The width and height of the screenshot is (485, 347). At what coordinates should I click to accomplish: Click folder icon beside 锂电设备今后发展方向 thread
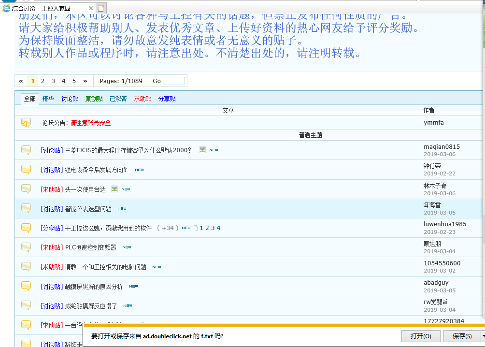coord(26,170)
